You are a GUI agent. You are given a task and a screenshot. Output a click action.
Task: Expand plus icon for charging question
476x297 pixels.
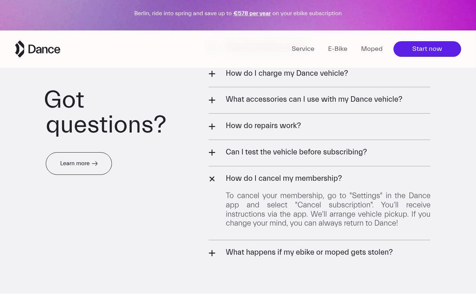[x=212, y=74]
